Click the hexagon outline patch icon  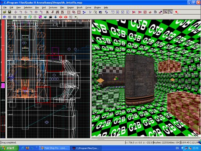[x=35, y=17]
